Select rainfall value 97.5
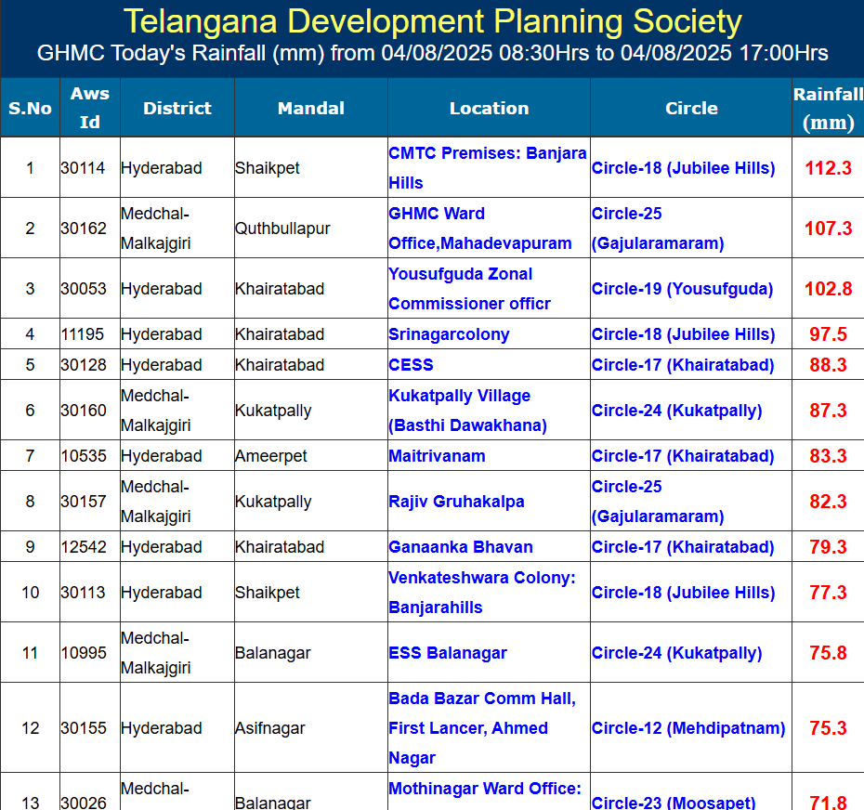The width and height of the screenshot is (864, 810). pyautogui.click(x=828, y=333)
